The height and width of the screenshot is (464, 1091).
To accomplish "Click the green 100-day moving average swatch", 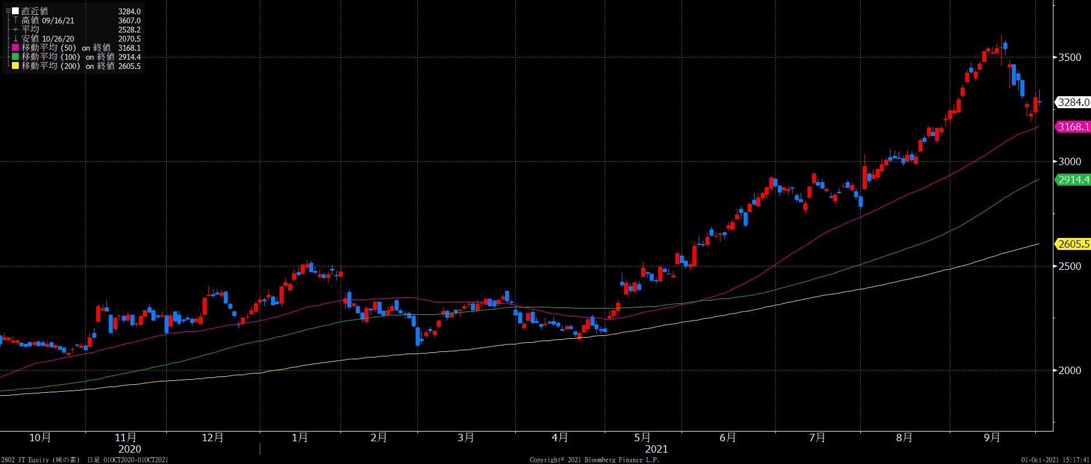I will pyautogui.click(x=16, y=58).
